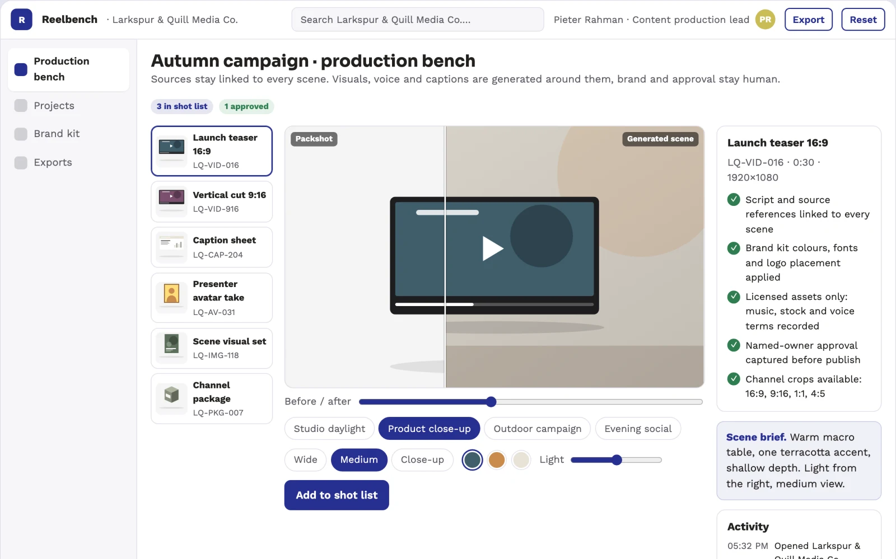Screen dimensions: 896x559
Task: Open the PR user avatar
Action: pyautogui.click(x=765, y=20)
